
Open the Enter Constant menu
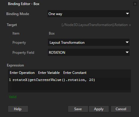[x=75, y=73]
